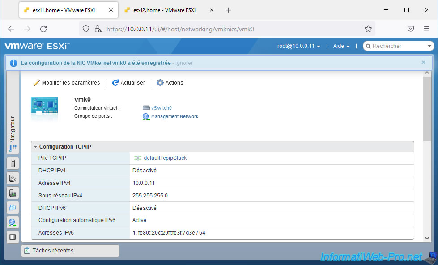Select the DHCP IPv4 Désactivé value
The height and width of the screenshot is (265, 438).
(145, 171)
